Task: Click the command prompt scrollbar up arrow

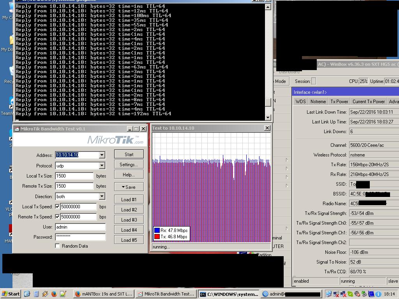Action: click(x=268, y=7)
